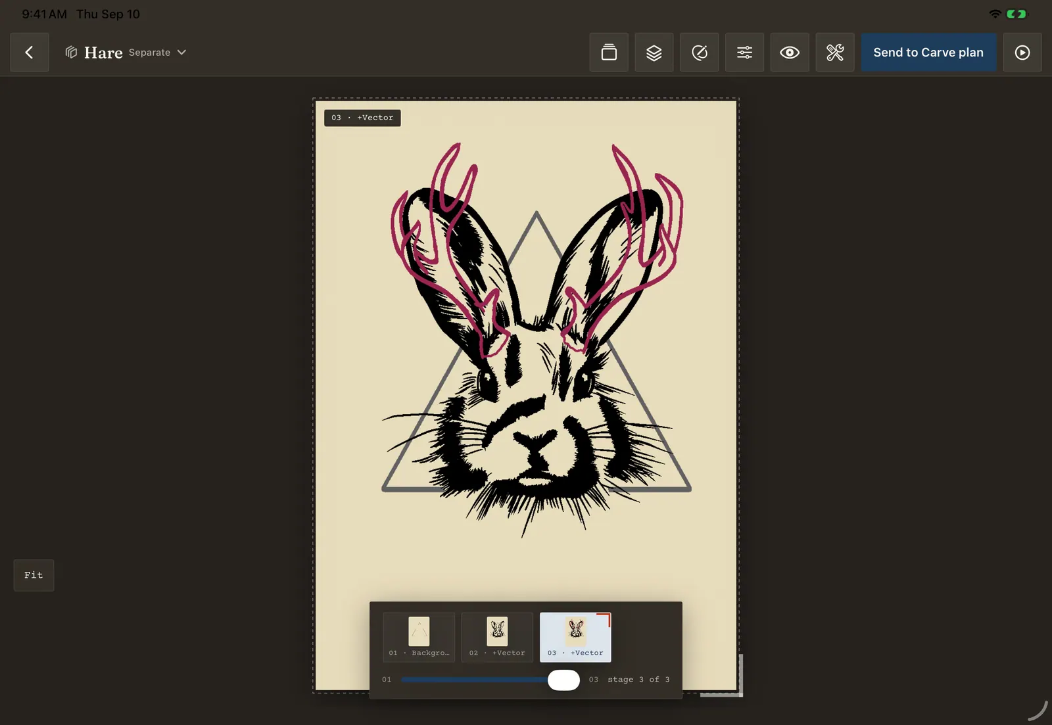
Task: Click the Hare document title
Action: (x=103, y=53)
